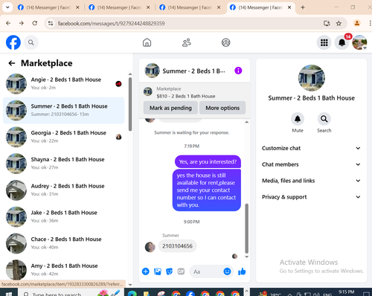
Task: Click the browser address bar URL
Action: pyautogui.click(x=112, y=23)
